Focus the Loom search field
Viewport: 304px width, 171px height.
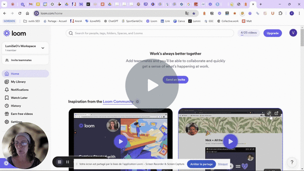click(150, 33)
